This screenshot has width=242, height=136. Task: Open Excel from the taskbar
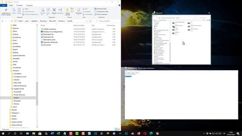58,133
